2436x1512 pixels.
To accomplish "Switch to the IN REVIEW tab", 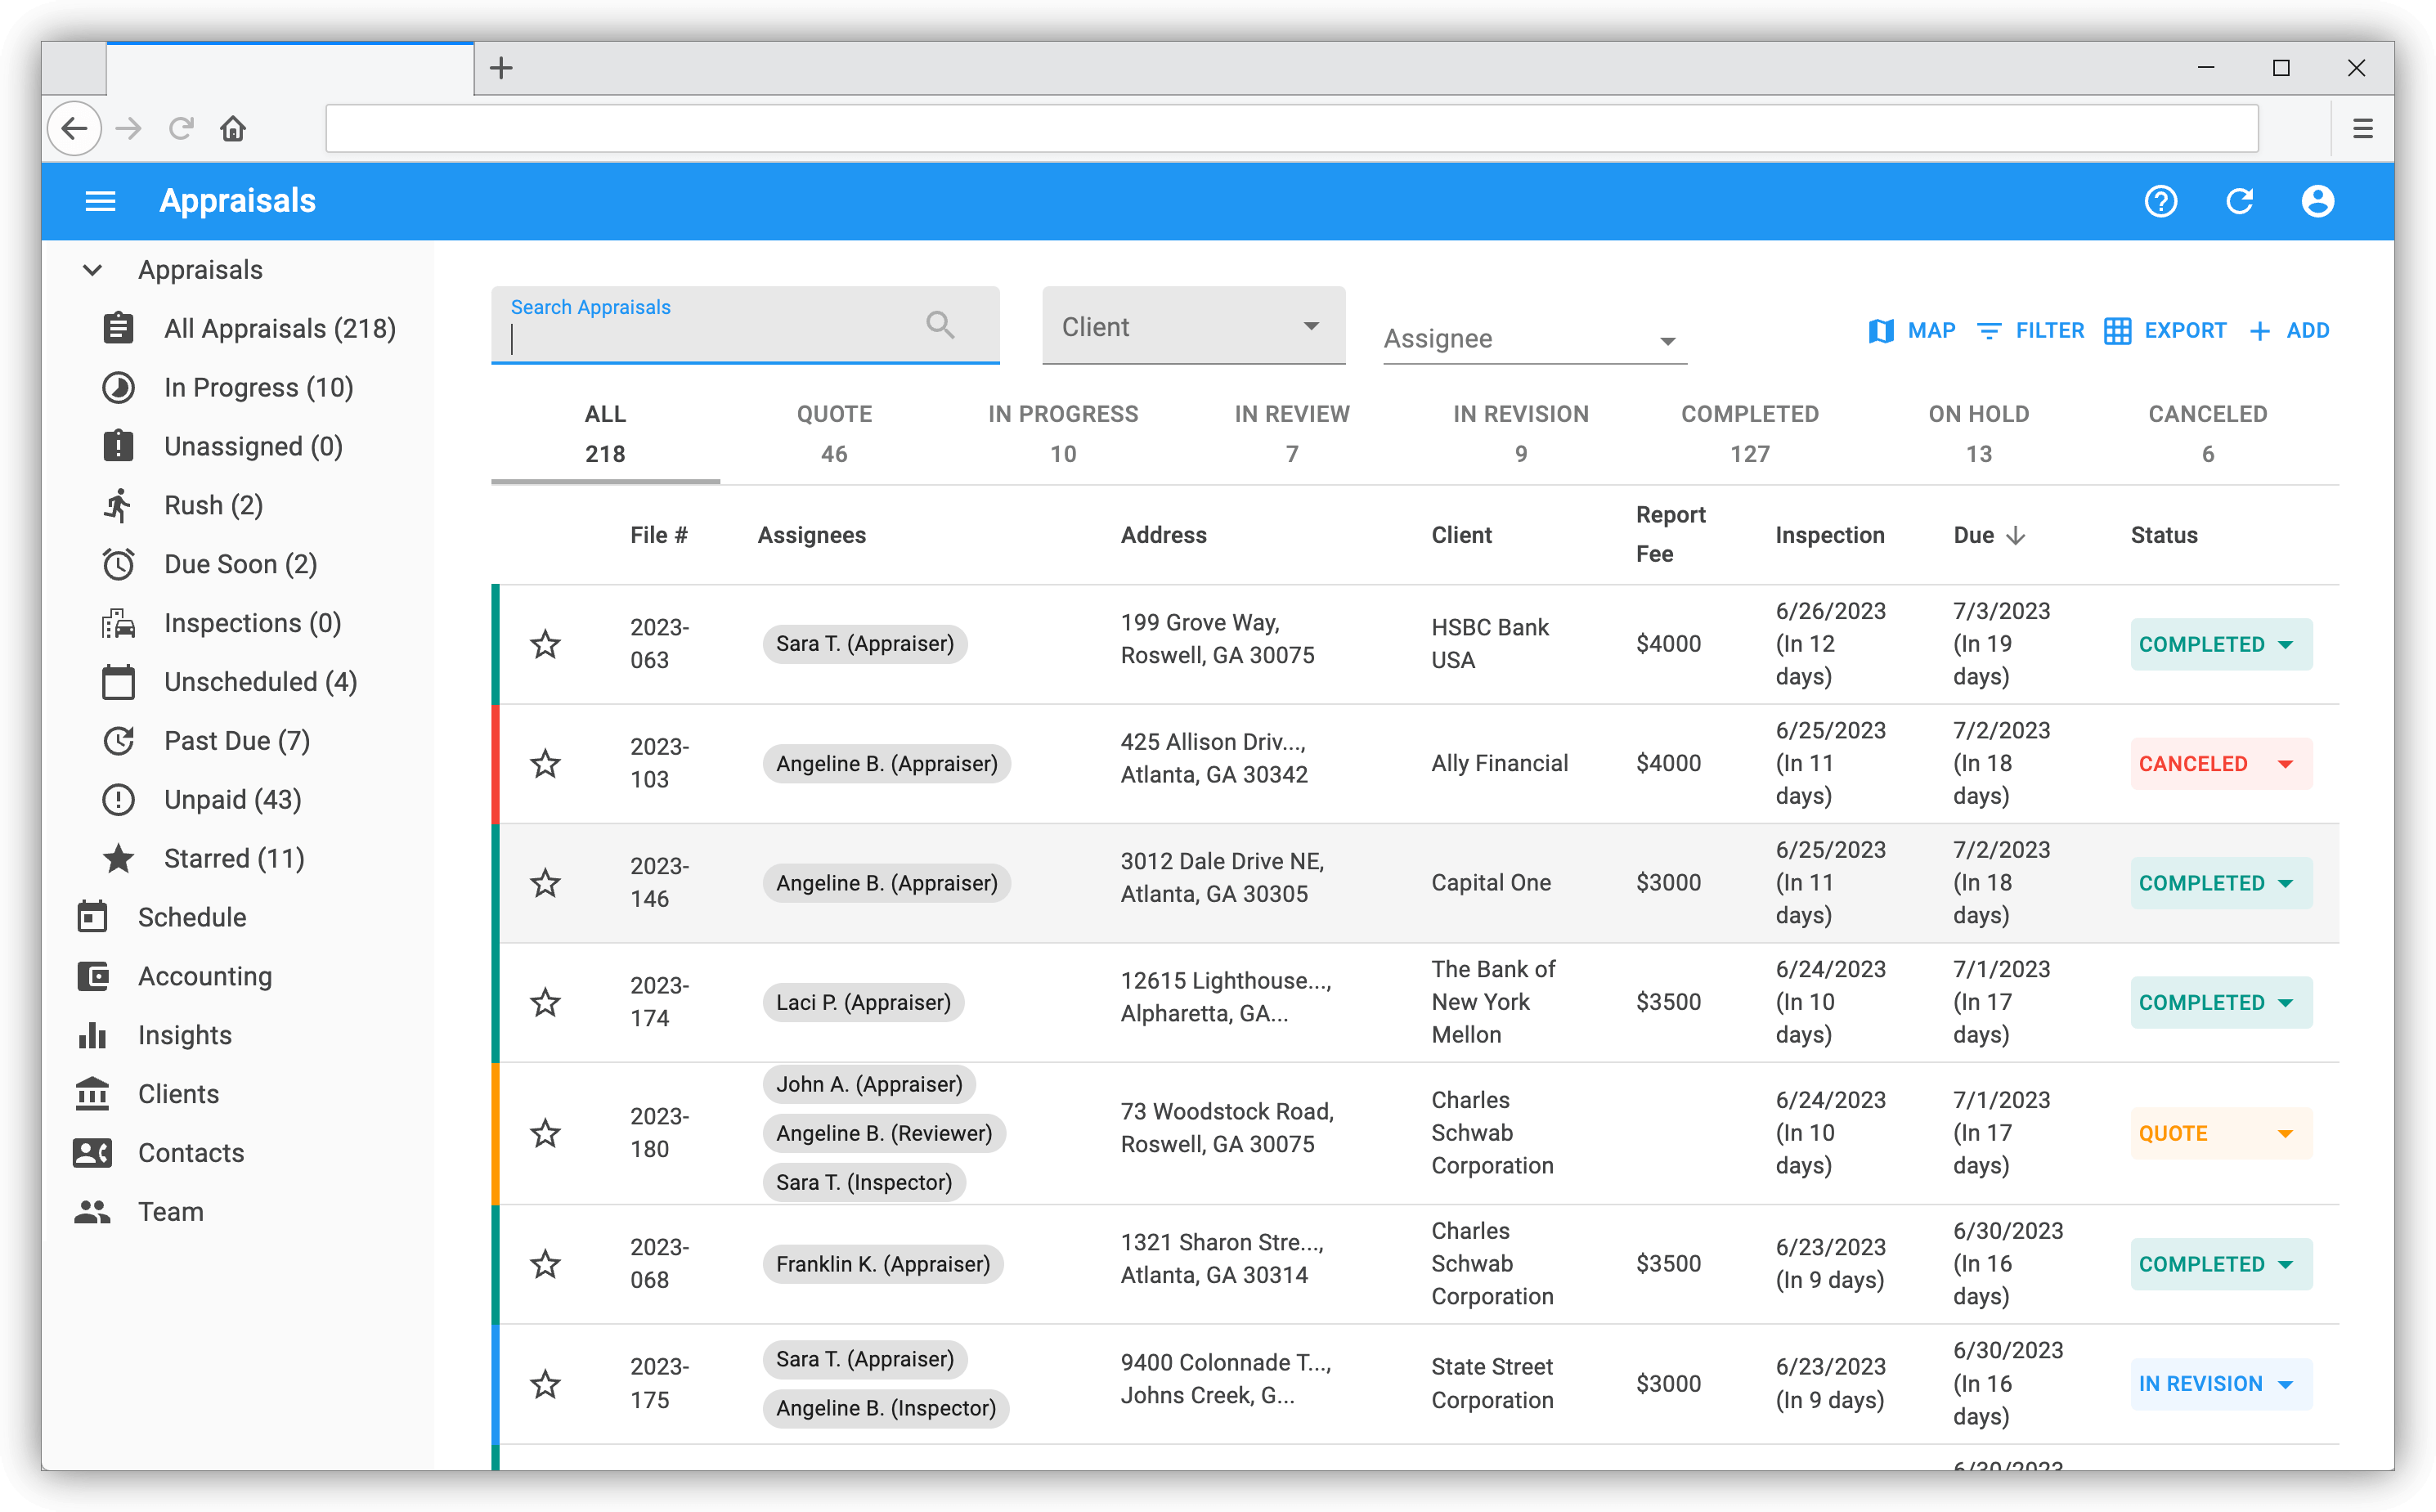I will click(x=1291, y=434).
